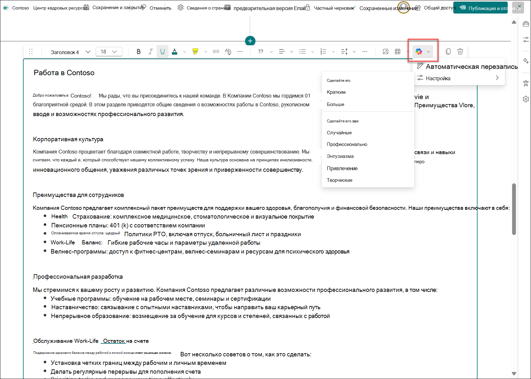Viewport: 531px width, 379px height.
Task: Toggle underline formatting
Action: click(163, 52)
